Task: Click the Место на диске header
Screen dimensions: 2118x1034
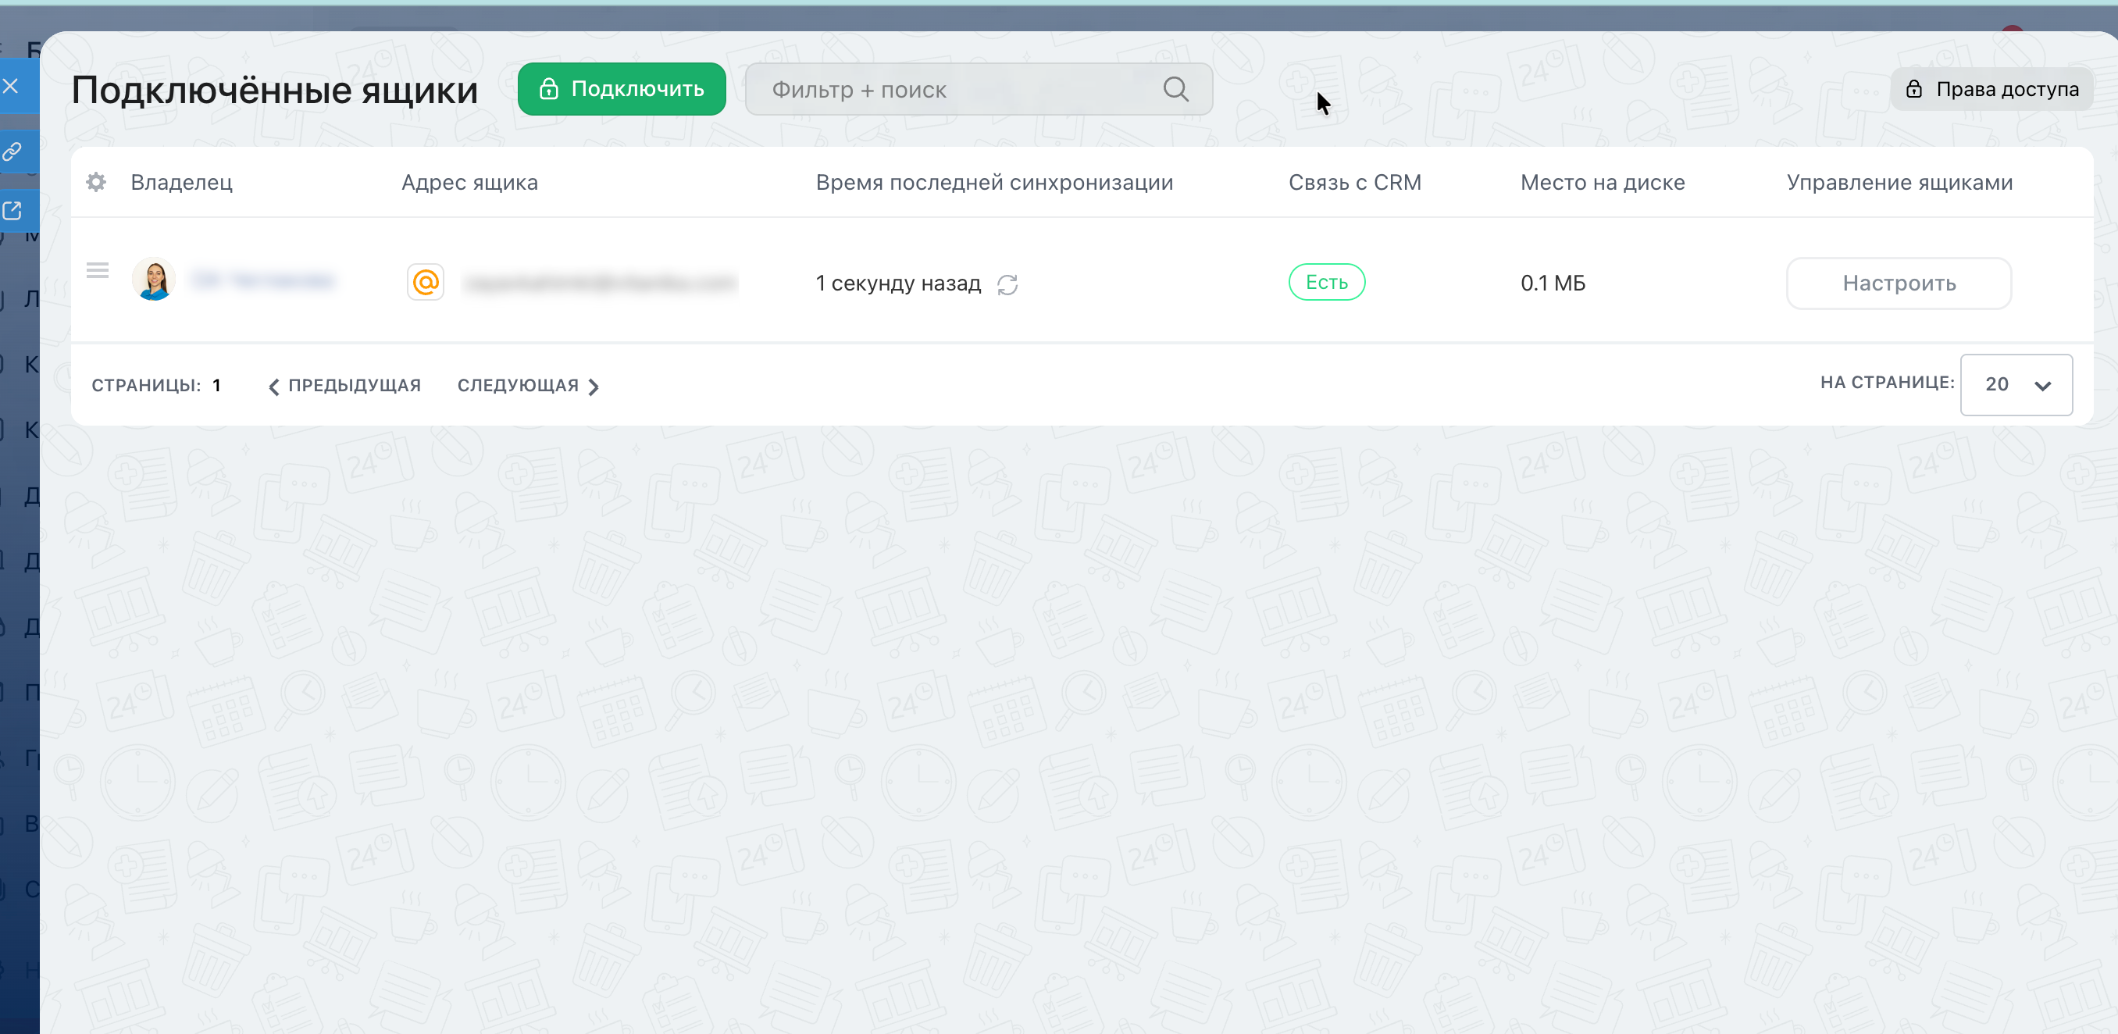Action: coord(1602,183)
